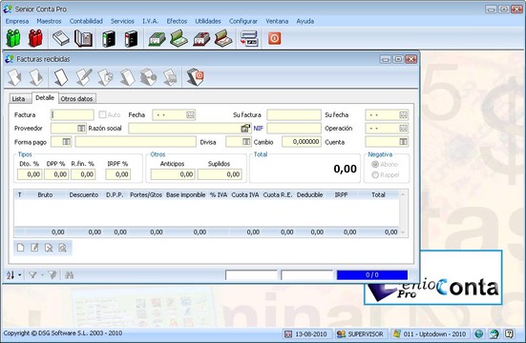Select the Rappel radio button

pyautogui.click(x=375, y=175)
